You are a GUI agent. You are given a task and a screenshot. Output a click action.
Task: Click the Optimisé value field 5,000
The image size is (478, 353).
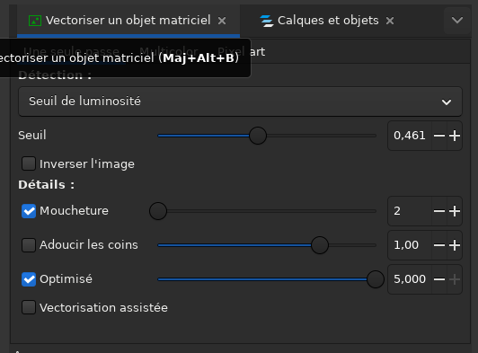point(410,279)
